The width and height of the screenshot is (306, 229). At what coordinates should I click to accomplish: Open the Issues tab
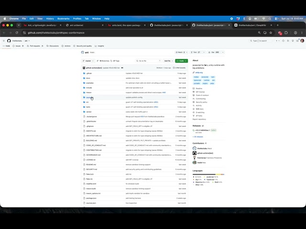18,46
